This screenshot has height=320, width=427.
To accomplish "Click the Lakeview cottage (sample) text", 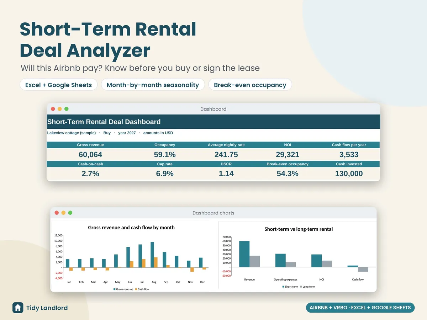I will (72, 133).
